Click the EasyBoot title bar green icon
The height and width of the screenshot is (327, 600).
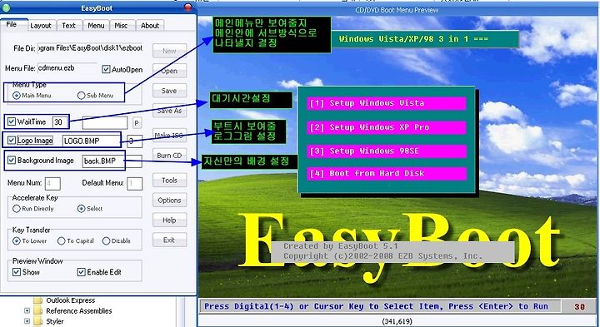[6, 7]
